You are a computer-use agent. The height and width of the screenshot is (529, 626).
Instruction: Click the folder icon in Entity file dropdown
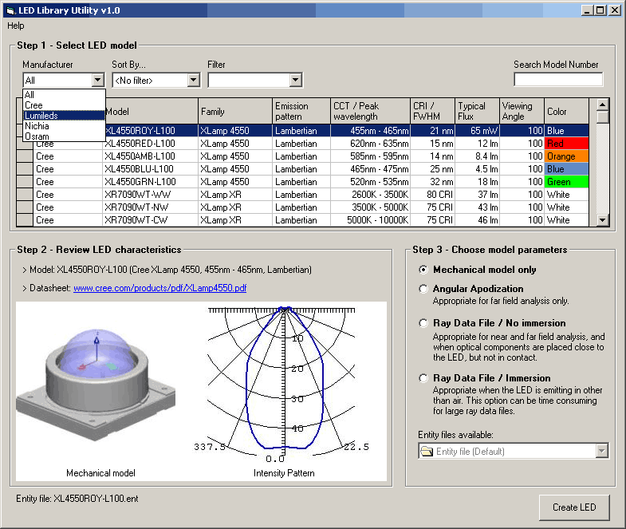pyautogui.click(x=427, y=452)
